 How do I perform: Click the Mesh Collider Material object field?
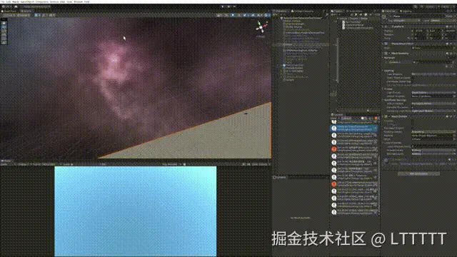(x=433, y=136)
